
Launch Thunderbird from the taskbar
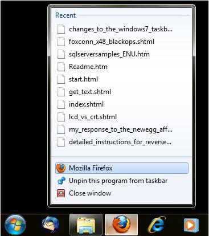pyautogui.click(x=50, y=225)
